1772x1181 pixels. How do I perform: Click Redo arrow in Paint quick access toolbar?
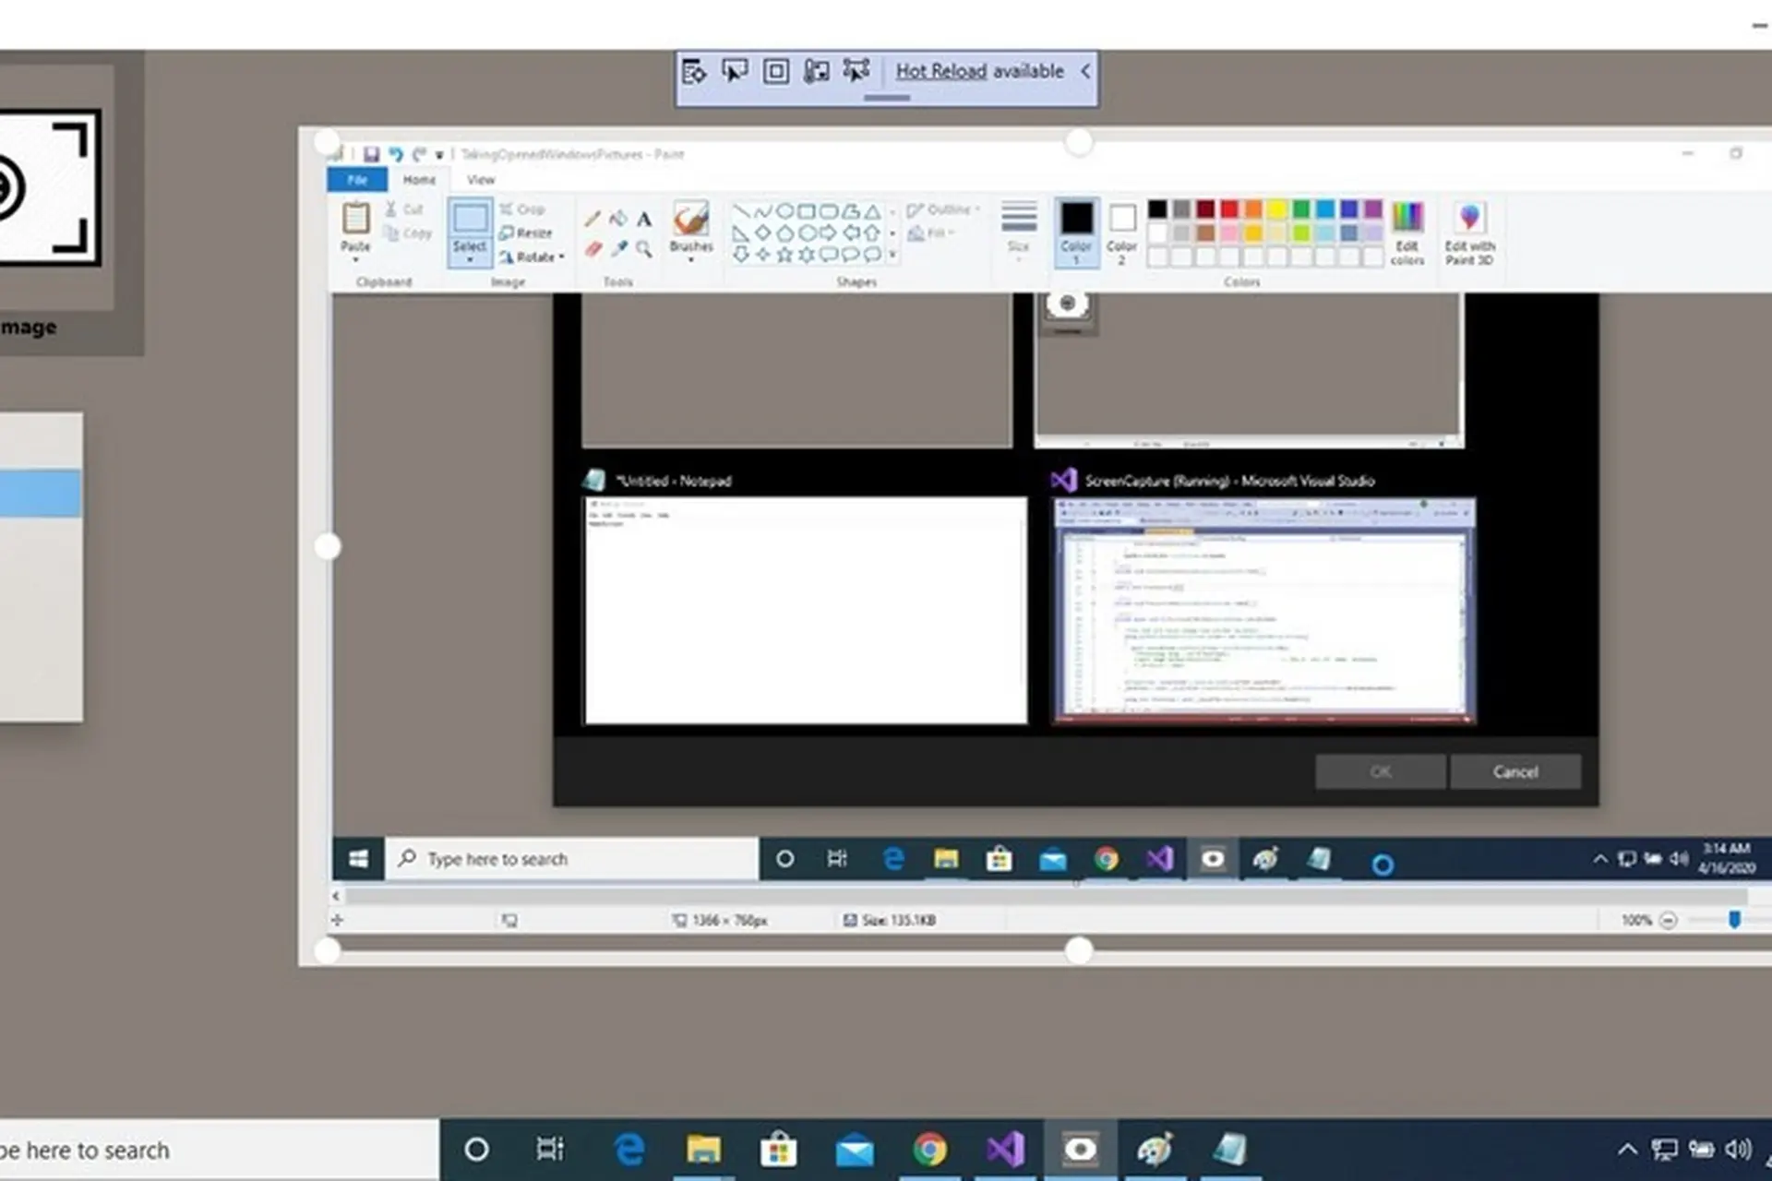tap(419, 154)
